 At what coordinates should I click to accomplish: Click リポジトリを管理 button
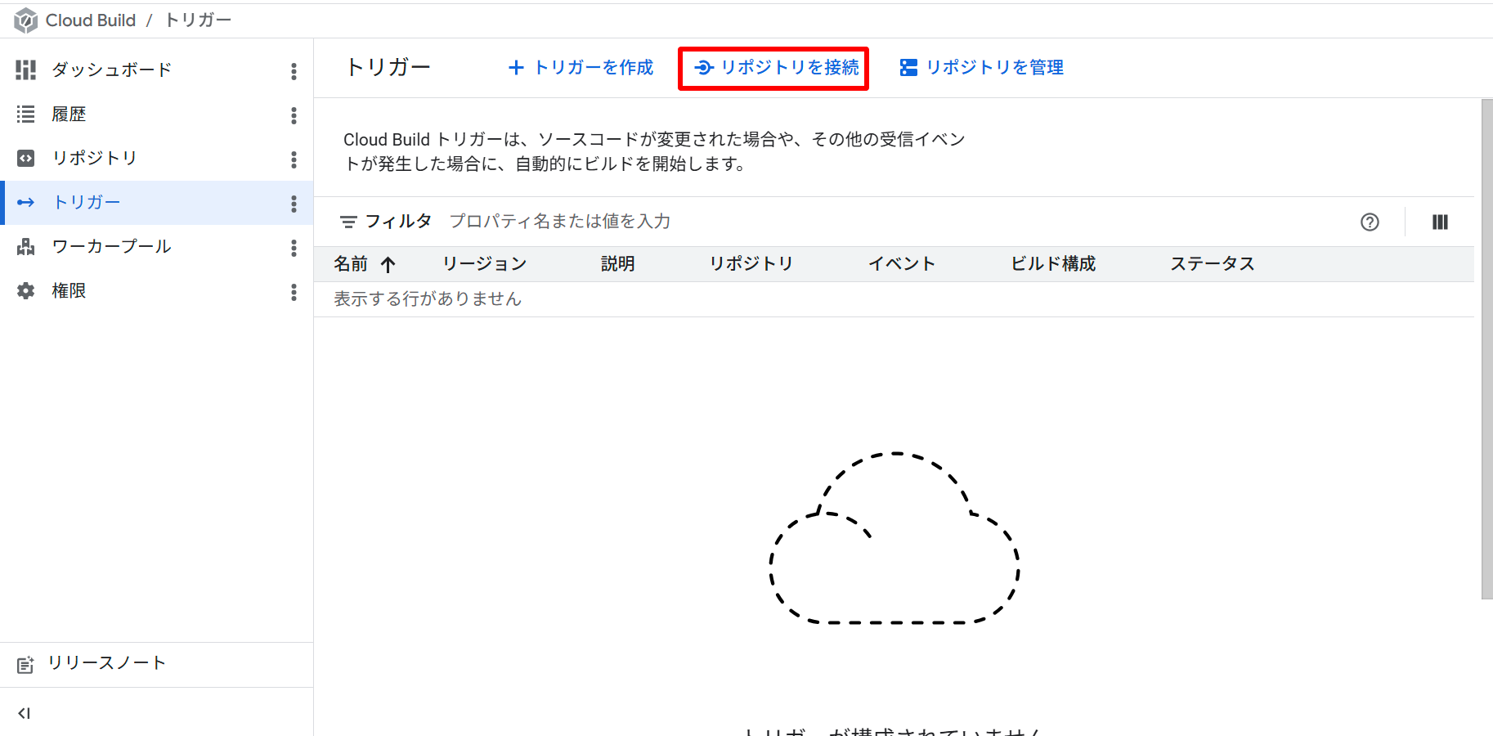[x=981, y=68]
